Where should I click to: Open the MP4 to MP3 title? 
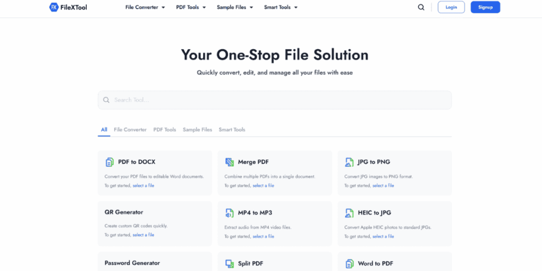click(255, 213)
